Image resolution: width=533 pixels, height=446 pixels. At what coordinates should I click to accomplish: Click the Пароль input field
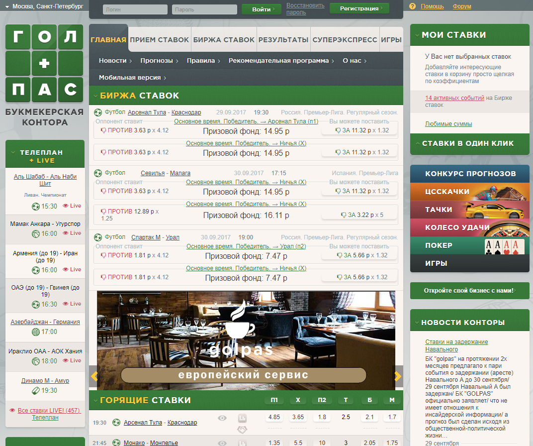point(204,9)
